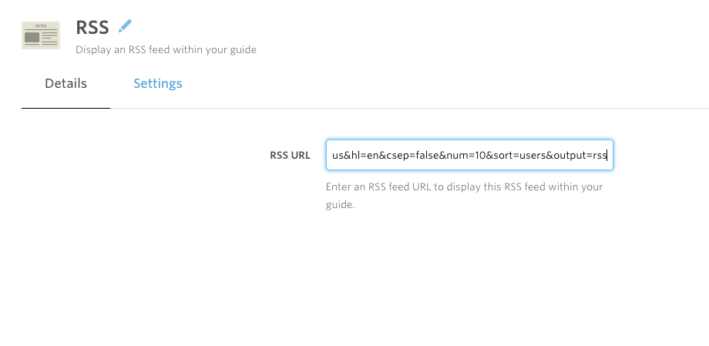The height and width of the screenshot is (346, 709).
Task: Switch to the Details tab
Action: (66, 84)
